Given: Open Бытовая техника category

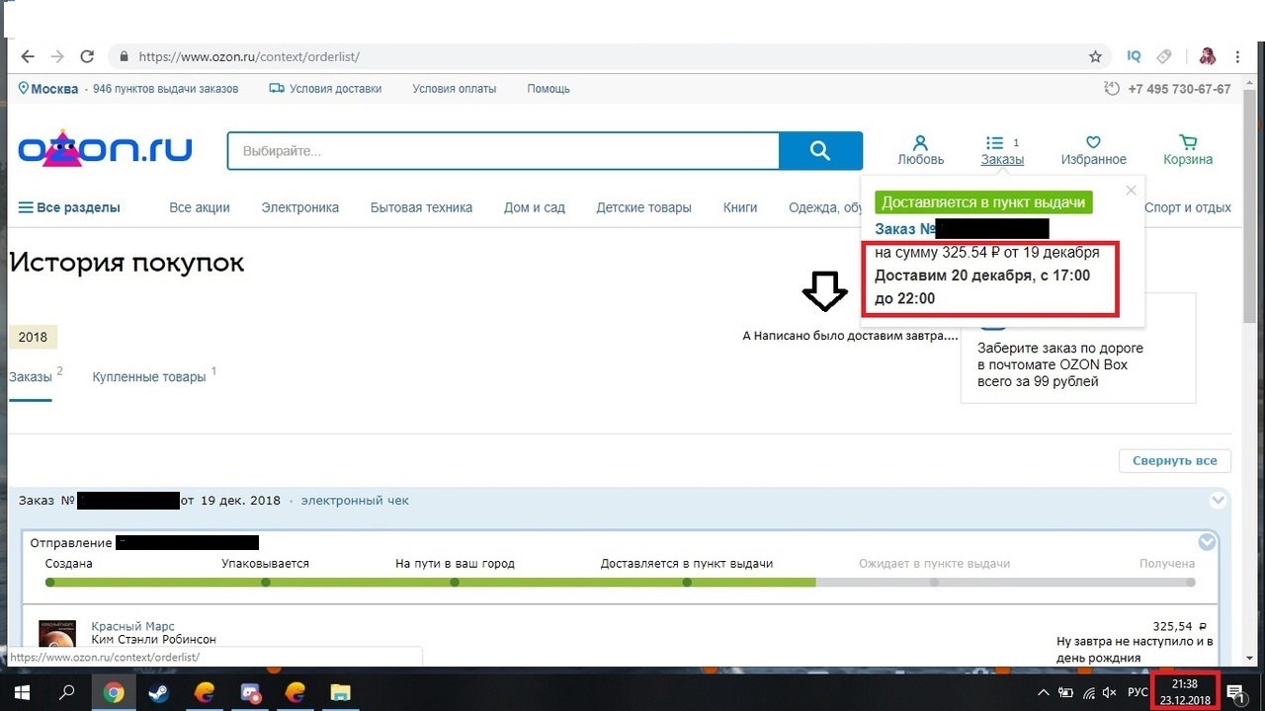Looking at the screenshot, I should point(421,207).
